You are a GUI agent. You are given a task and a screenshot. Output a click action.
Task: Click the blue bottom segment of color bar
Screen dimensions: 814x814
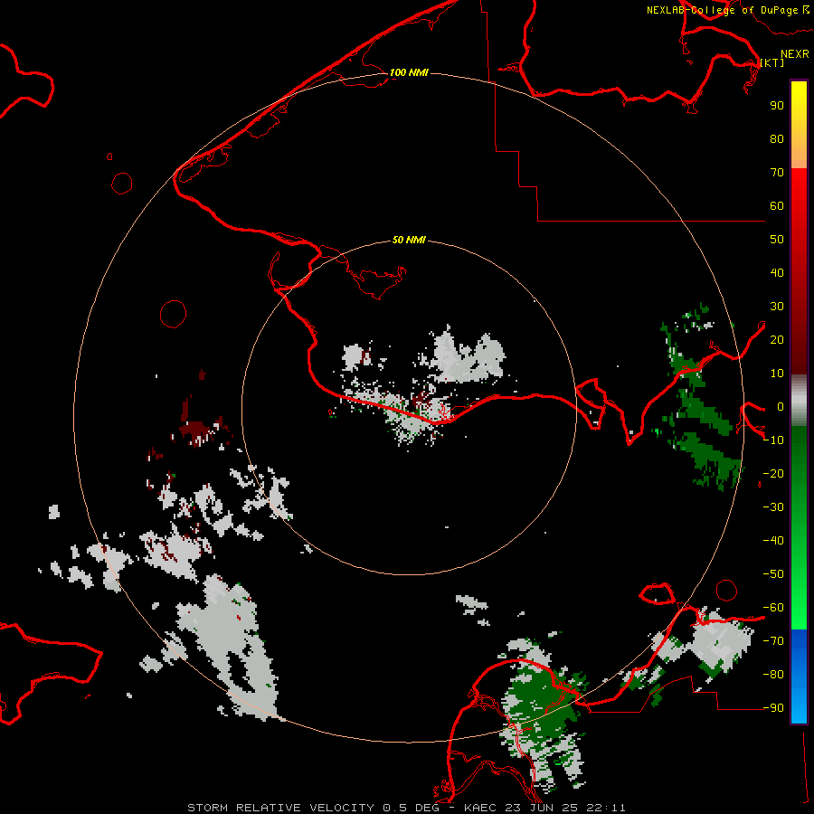coord(799,677)
